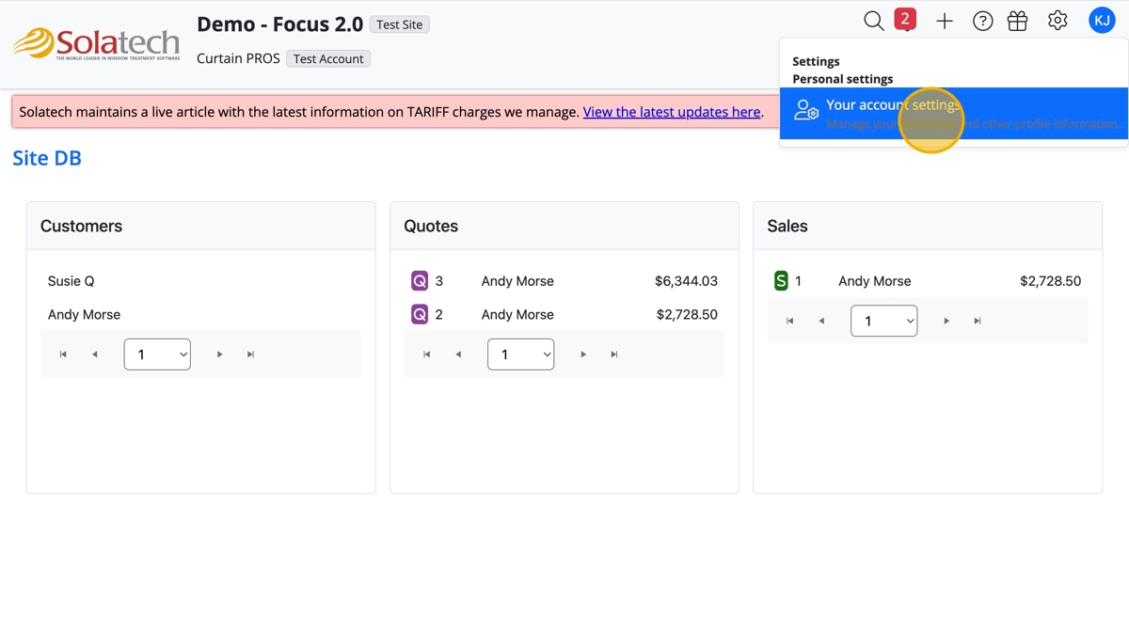
Task: Click the settings gear icon
Action: tap(1057, 21)
